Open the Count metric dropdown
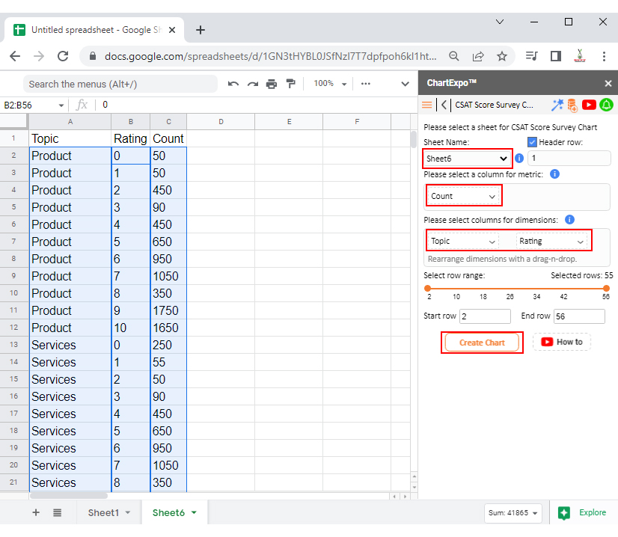The width and height of the screenshot is (618, 537). pos(463,196)
